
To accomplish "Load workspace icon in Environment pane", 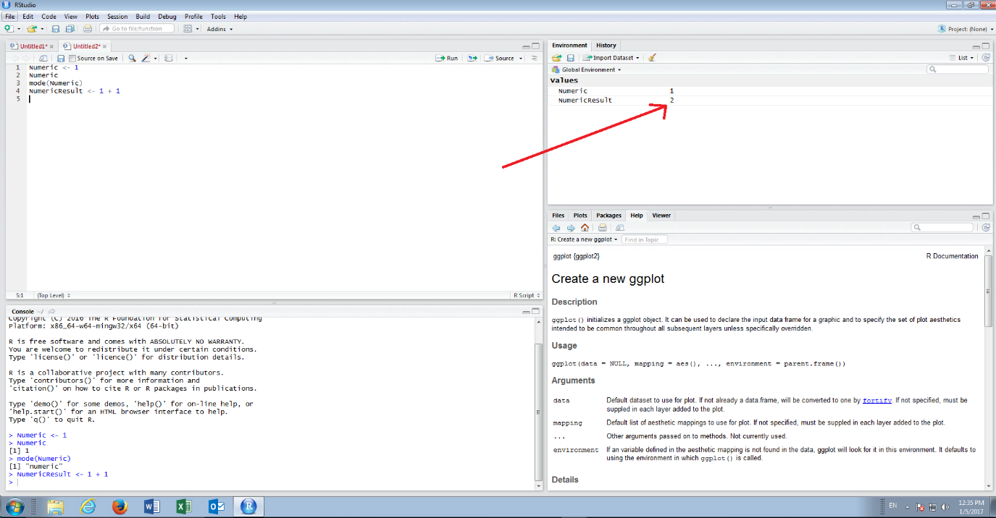I will tap(556, 57).
